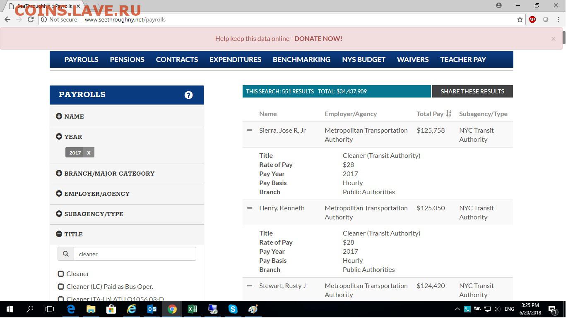The height and width of the screenshot is (319, 568).
Task: Open the Chrome profile avatar icon
Action: pos(499,5)
